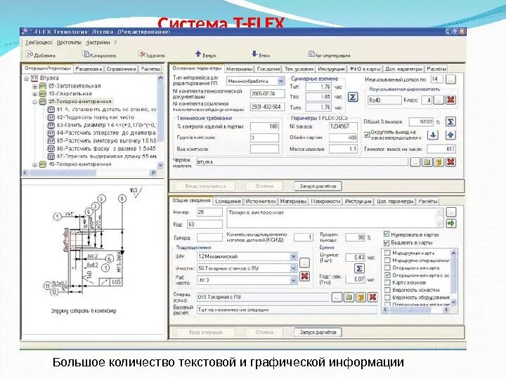The width and height of the screenshot is (506, 379).
Task: Click the Удалить toolbar icon
Action: (142, 55)
